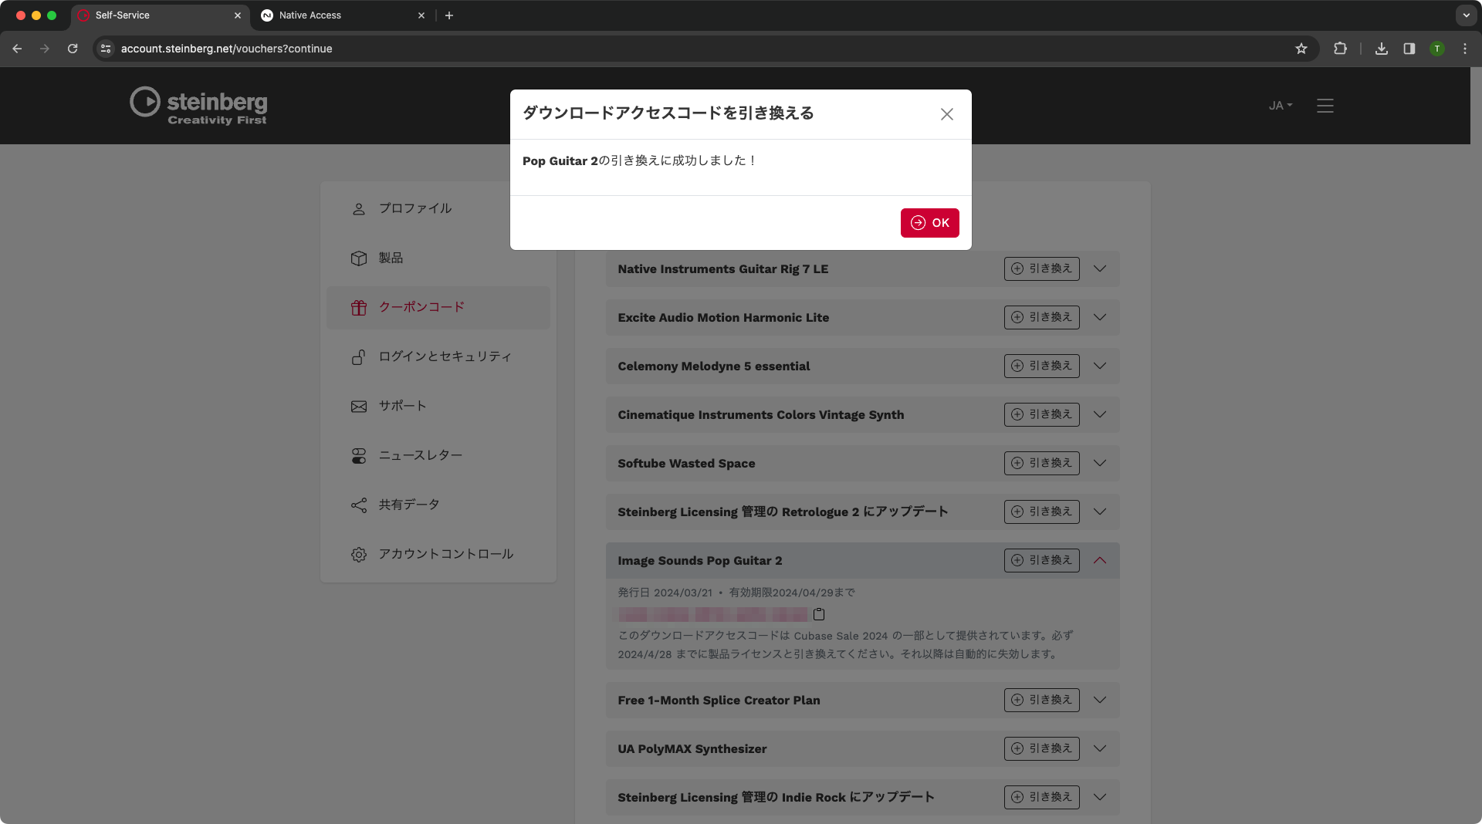
Task: Go back in browser history
Action: click(17, 49)
